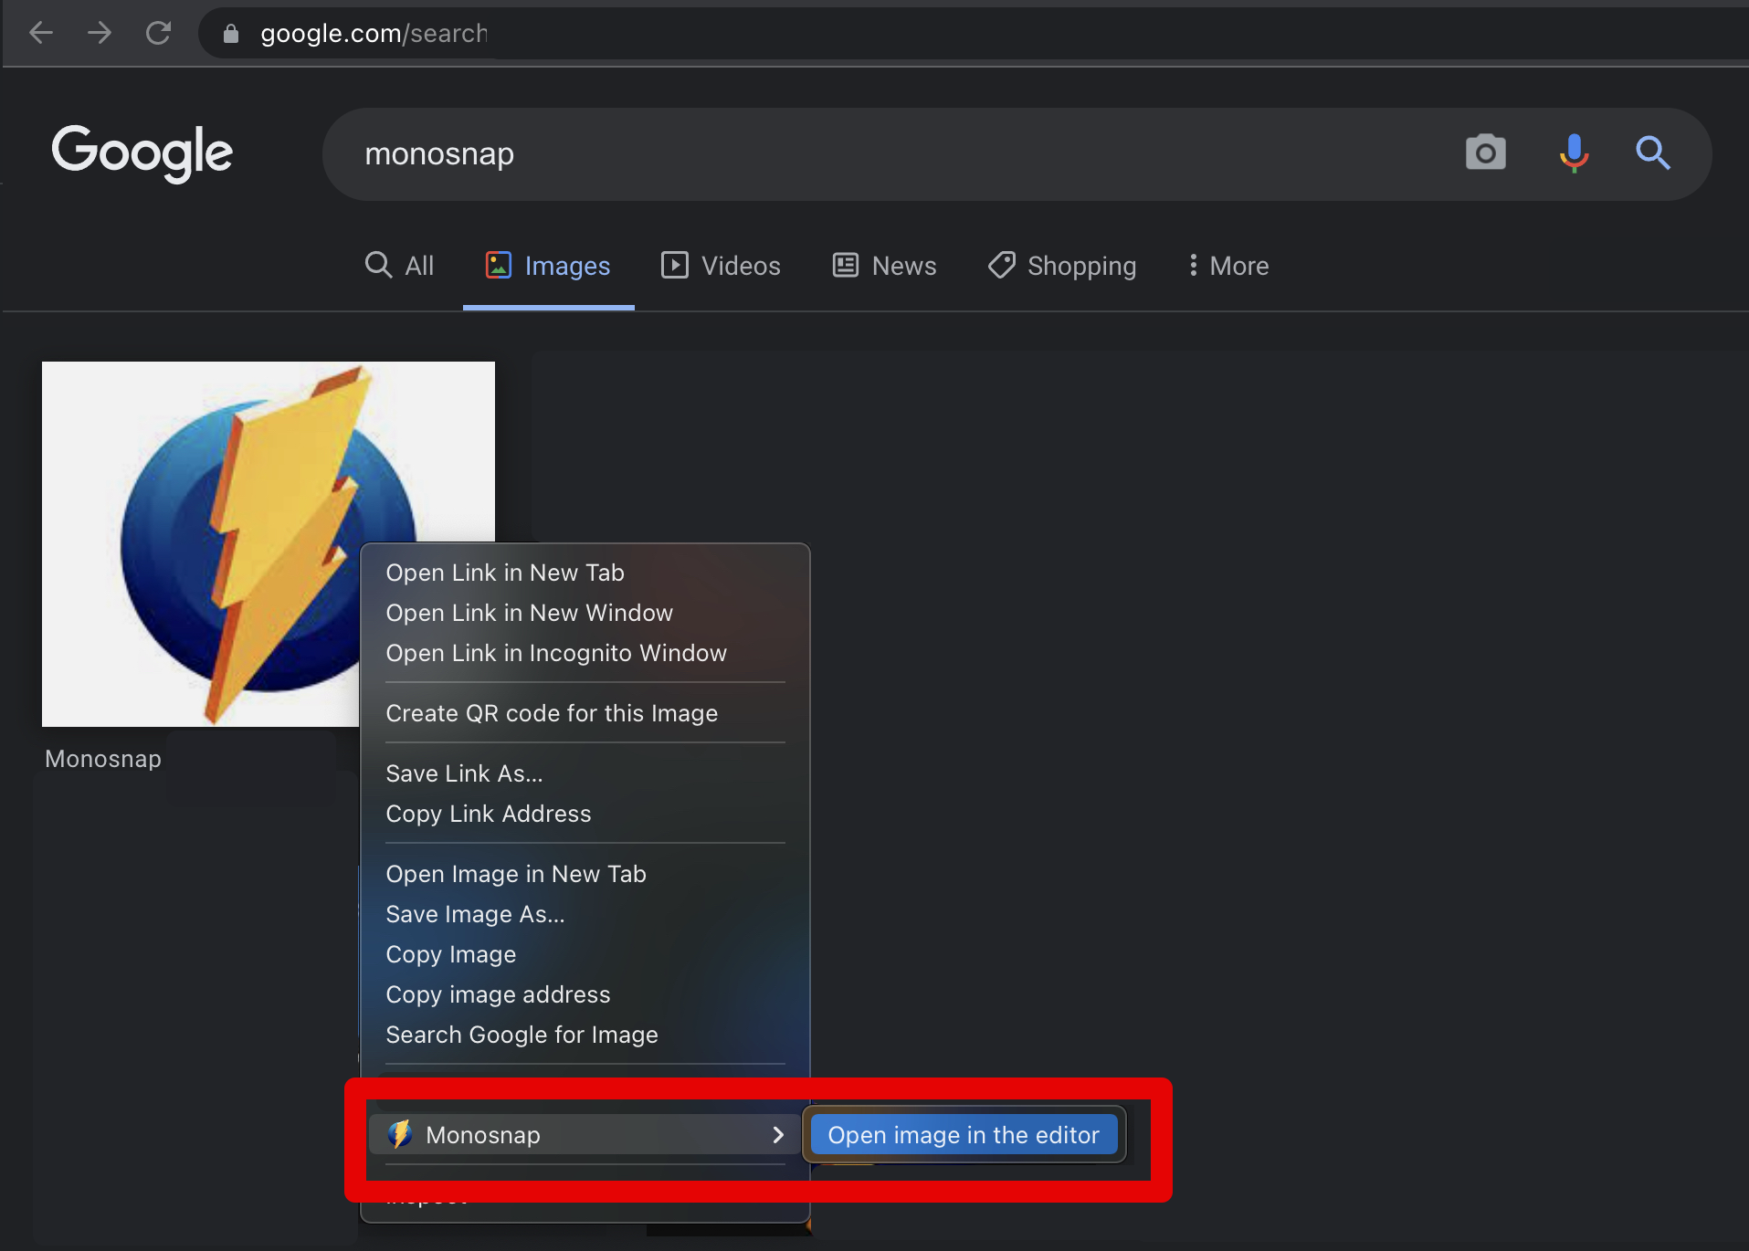Reload the page with refresh icon
1749x1251 pixels.
pyautogui.click(x=159, y=34)
